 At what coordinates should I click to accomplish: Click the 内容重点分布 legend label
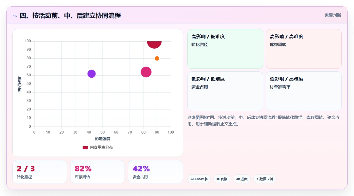click(101, 147)
